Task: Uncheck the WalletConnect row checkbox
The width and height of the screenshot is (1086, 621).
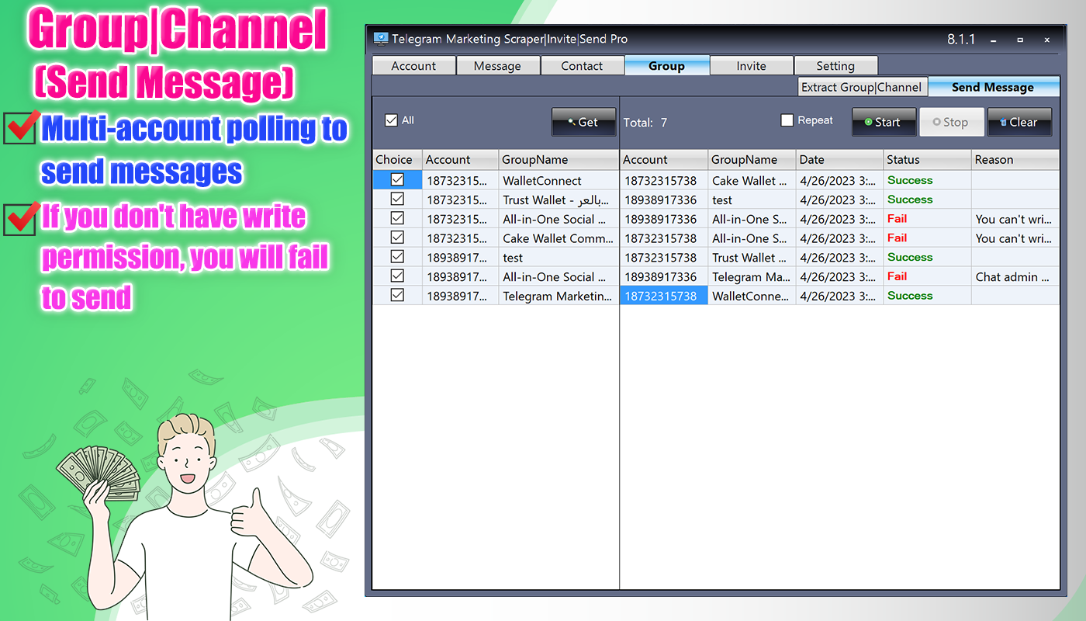Action: pos(397,179)
